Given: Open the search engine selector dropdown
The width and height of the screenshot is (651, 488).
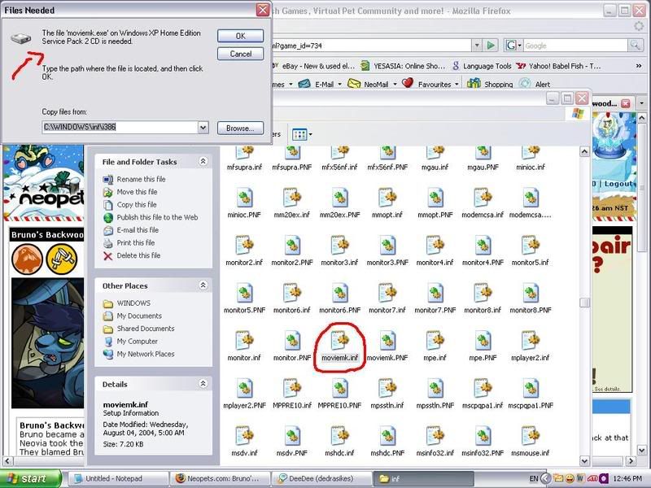Looking at the screenshot, I should point(513,46).
